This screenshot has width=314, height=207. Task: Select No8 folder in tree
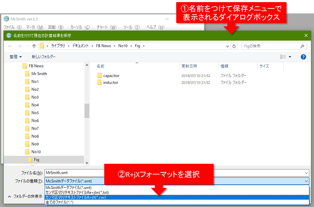pos(35,136)
